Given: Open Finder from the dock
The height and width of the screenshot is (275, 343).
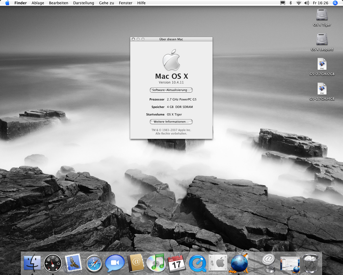Looking at the screenshot, I should (x=32, y=263).
